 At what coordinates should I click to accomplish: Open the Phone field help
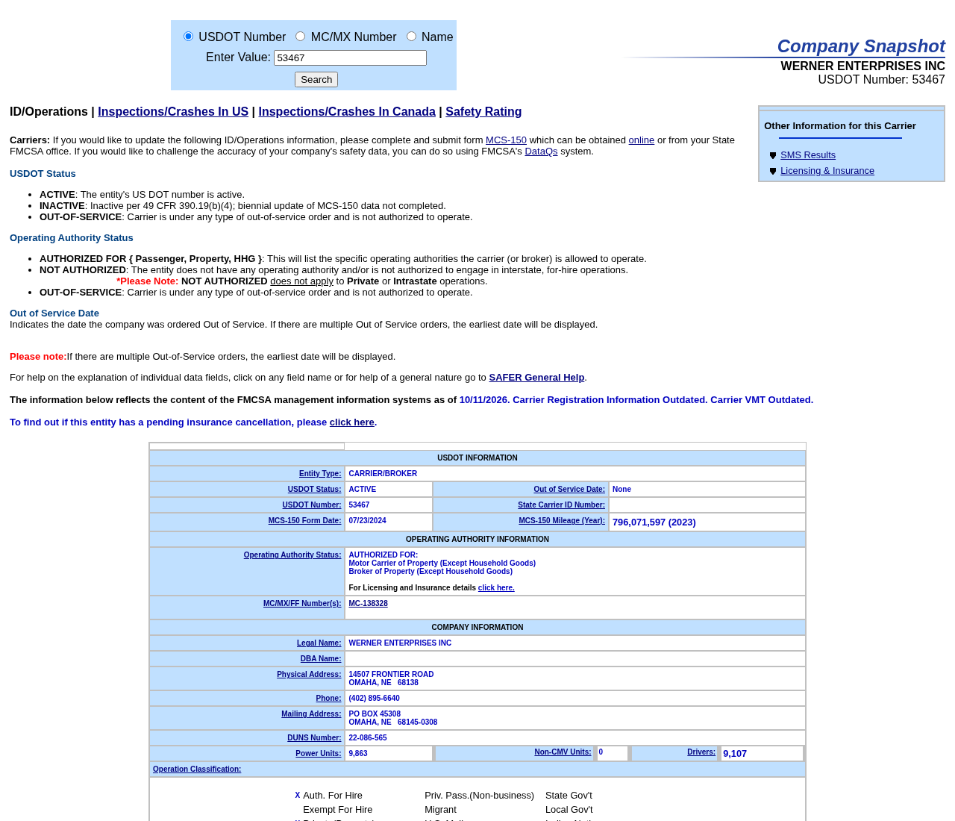[x=328, y=699]
